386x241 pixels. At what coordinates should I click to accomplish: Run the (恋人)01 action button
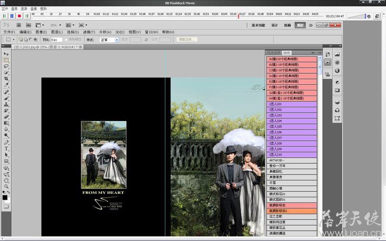(x=292, y=104)
